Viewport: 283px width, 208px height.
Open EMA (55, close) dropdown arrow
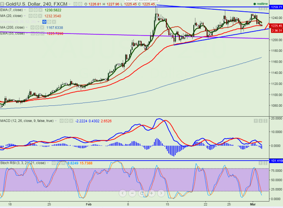click(x=27, y=34)
